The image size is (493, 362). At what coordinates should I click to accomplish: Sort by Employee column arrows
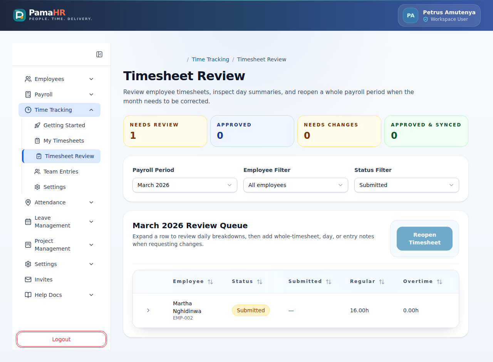pos(210,282)
